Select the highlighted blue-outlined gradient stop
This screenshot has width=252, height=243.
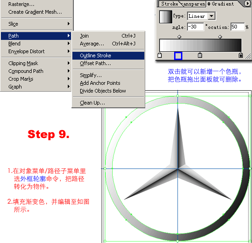coord(178,56)
